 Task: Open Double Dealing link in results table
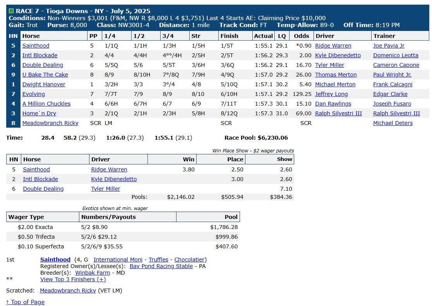pos(43,65)
